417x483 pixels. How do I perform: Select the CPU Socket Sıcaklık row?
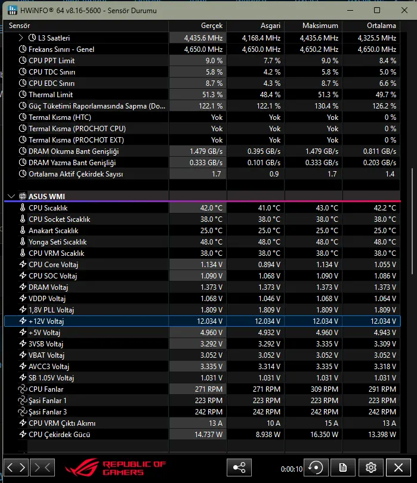[202, 219]
